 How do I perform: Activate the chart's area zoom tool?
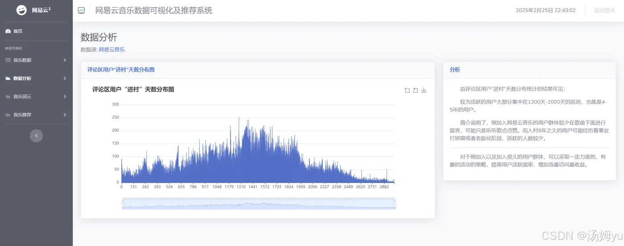[x=407, y=90]
